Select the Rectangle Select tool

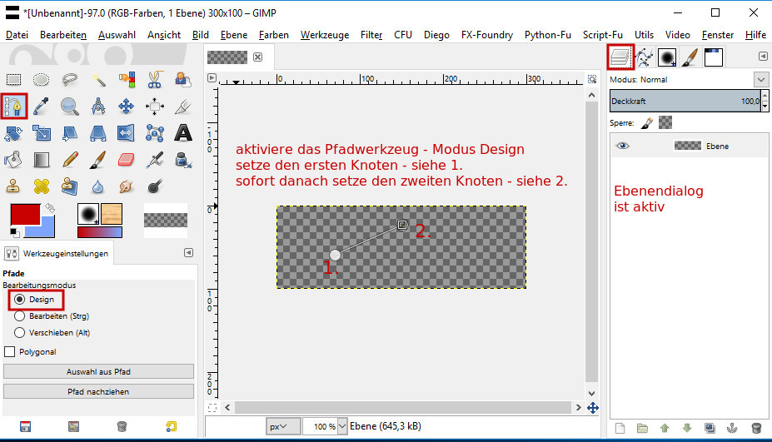point(13,79)
